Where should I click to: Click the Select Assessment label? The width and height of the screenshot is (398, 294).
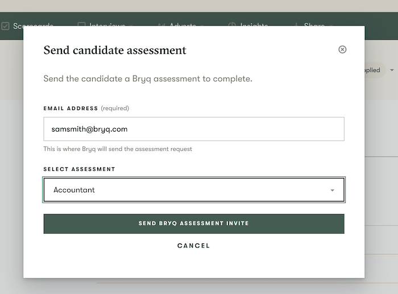point(80,169)
